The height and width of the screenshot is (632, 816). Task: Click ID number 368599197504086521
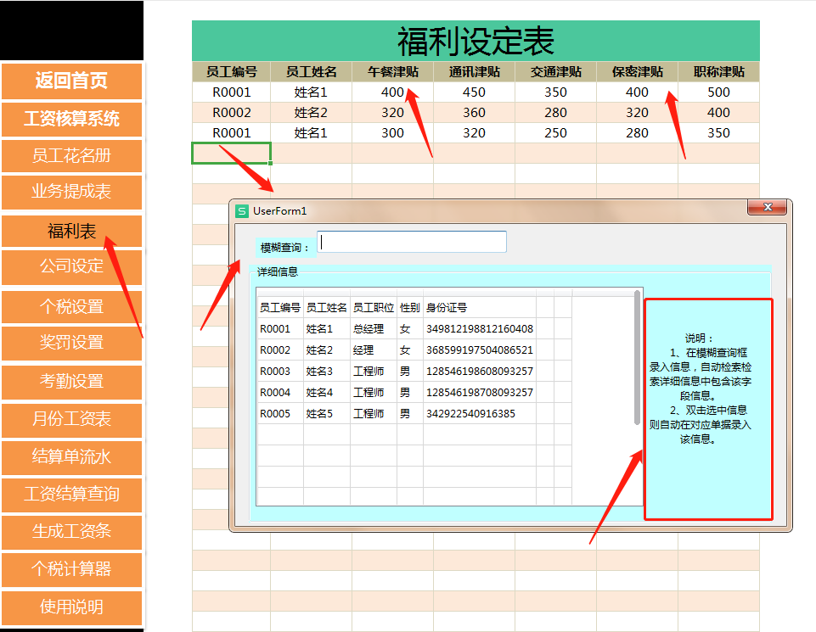(x=479, y=350)
